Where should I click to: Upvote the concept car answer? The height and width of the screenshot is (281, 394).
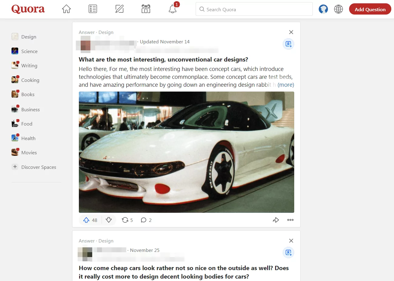click(86, 220)
